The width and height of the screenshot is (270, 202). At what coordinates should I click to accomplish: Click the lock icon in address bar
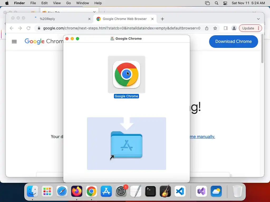(39, 28)
